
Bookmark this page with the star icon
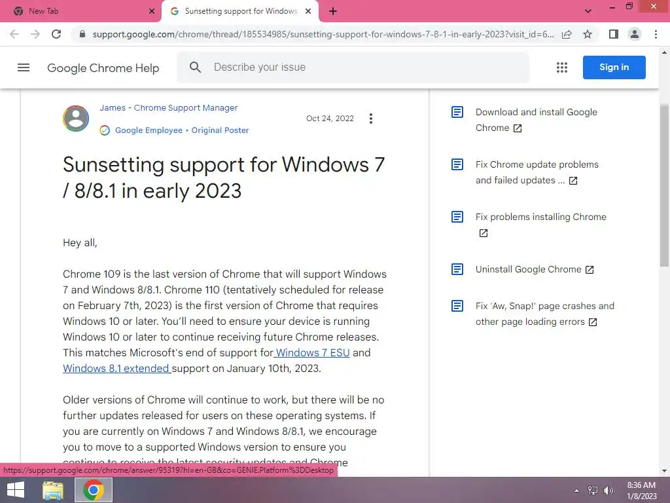(588, 34)
